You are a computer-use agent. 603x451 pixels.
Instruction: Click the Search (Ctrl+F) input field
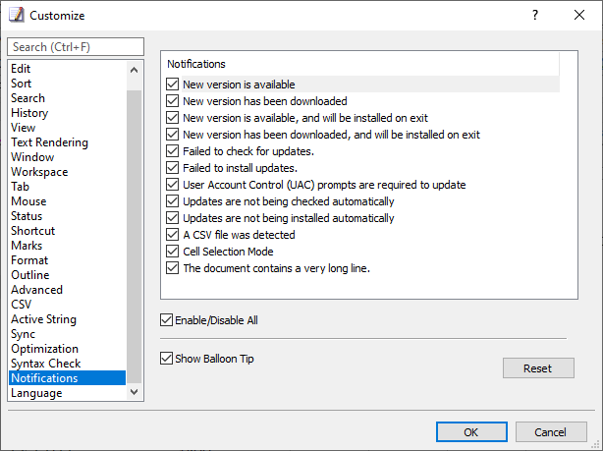coord(76,47)
